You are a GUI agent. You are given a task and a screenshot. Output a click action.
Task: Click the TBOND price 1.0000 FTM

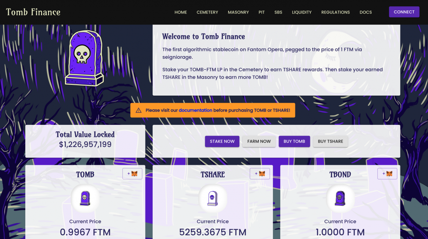(x=340, y=232)
